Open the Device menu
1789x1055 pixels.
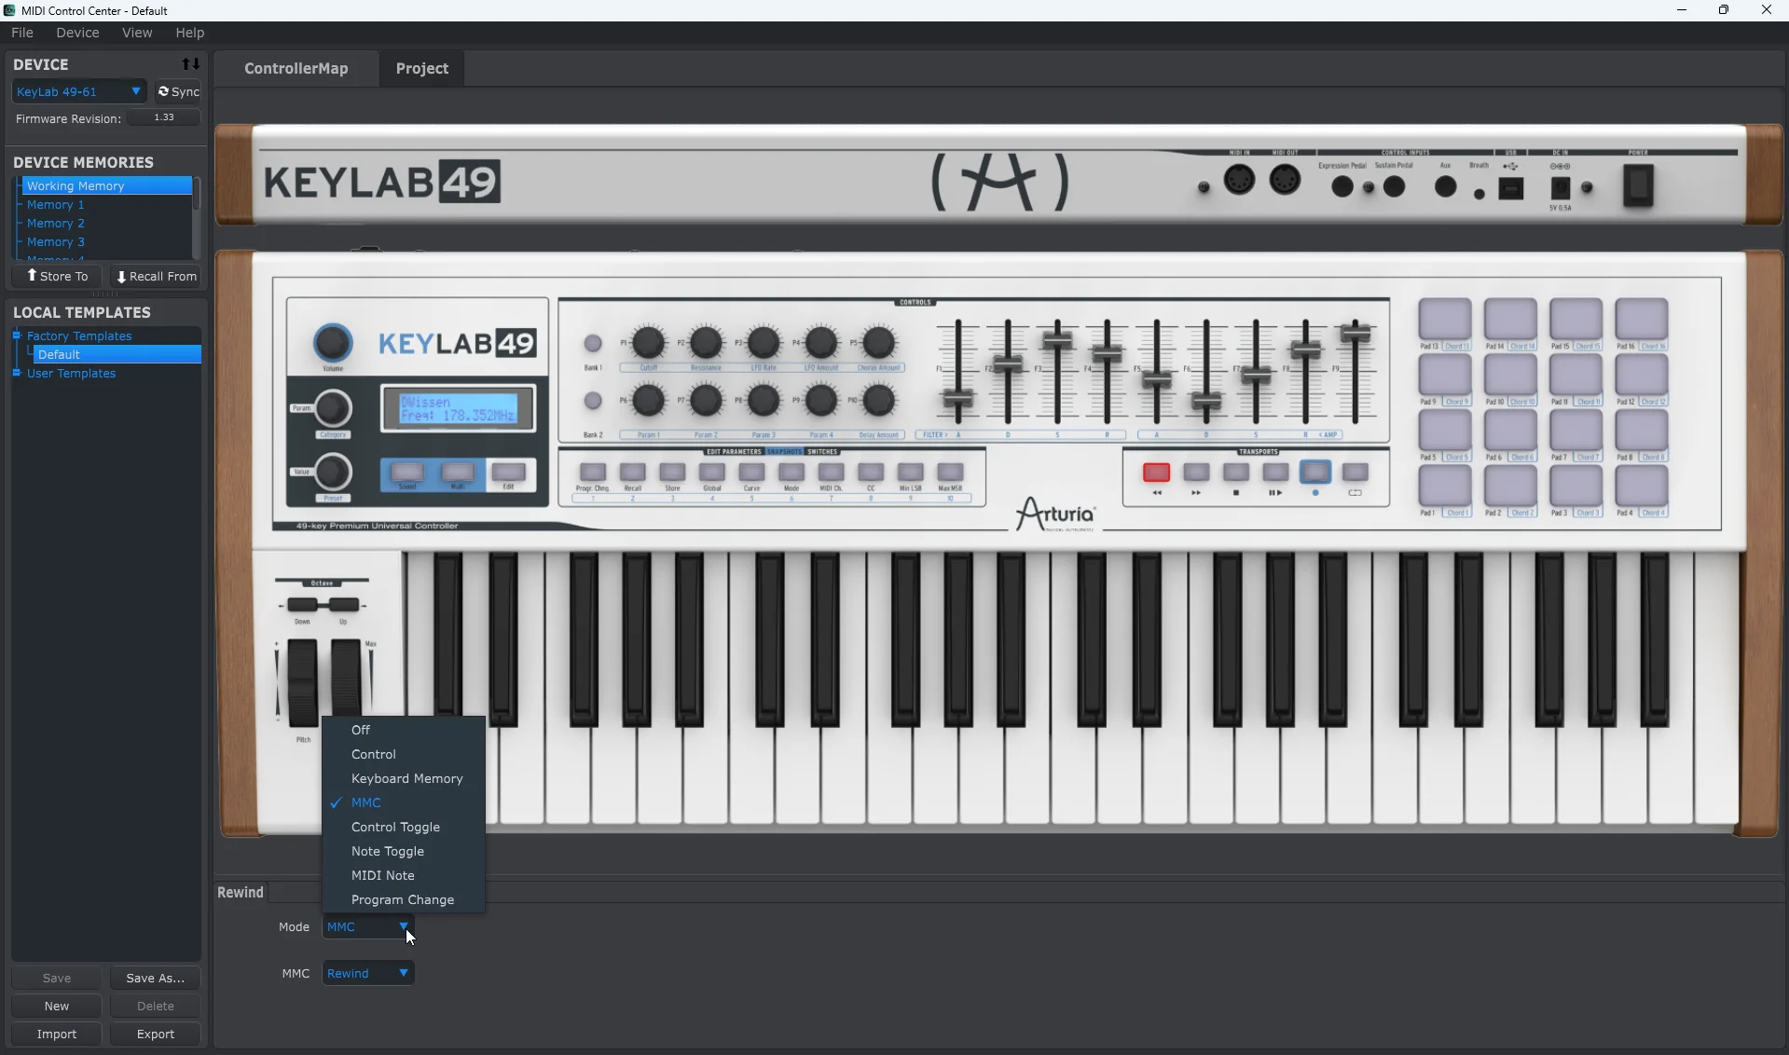(77, 33)
